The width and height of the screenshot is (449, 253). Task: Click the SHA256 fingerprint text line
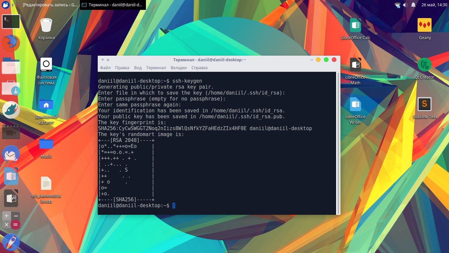pos(205,128)
